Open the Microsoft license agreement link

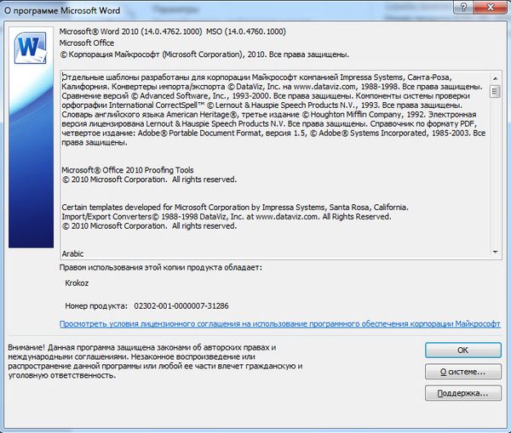coord(279,323)
